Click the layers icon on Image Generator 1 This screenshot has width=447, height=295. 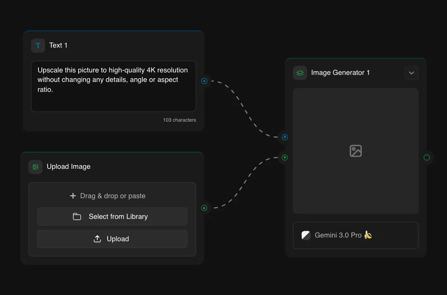point(300,72)
